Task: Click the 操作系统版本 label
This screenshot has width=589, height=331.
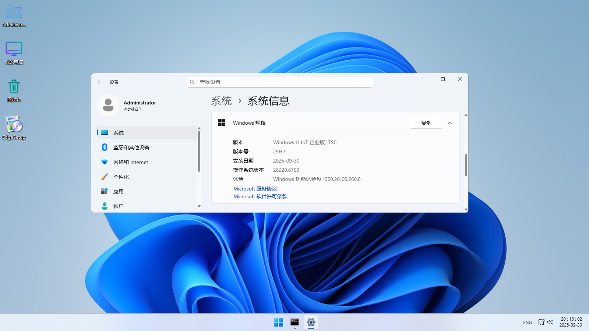Action: [248, 170]
